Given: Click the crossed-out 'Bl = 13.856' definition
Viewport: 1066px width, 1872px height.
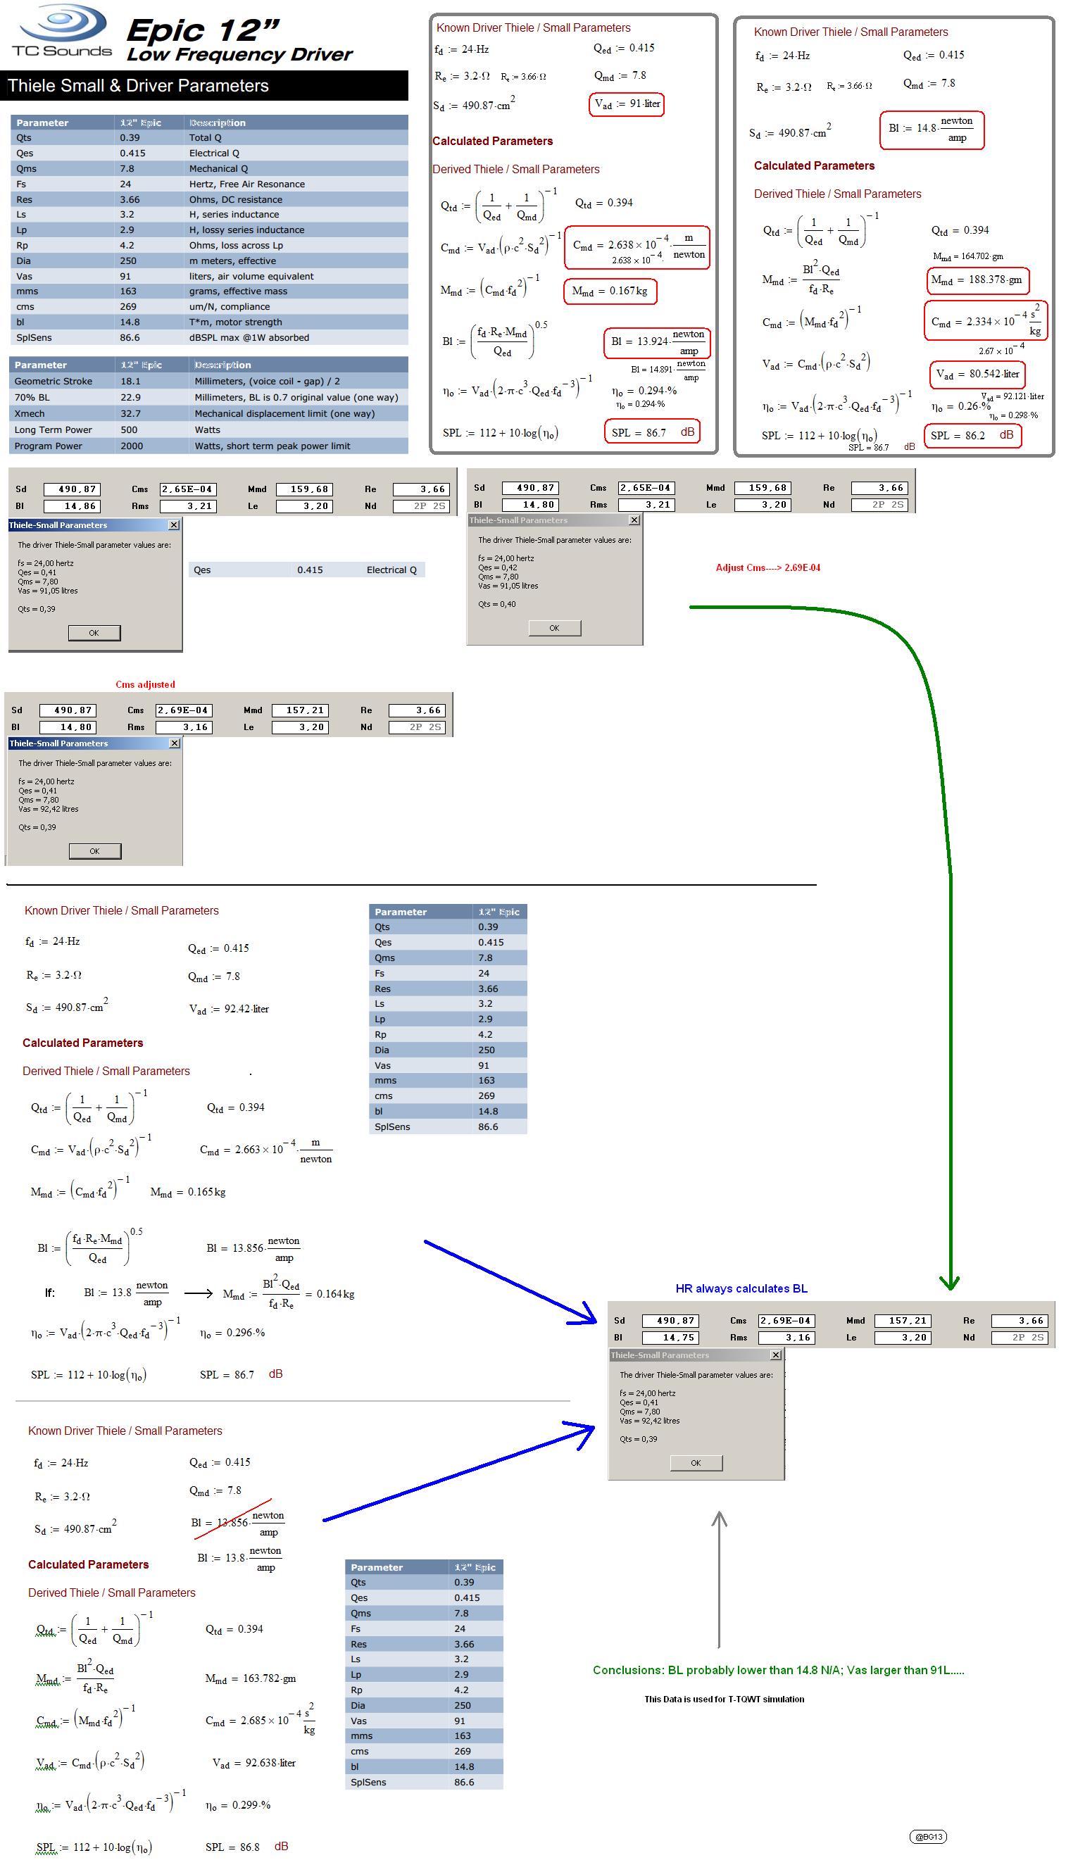Looking at the screenshot, I should tap(238, 1522).
